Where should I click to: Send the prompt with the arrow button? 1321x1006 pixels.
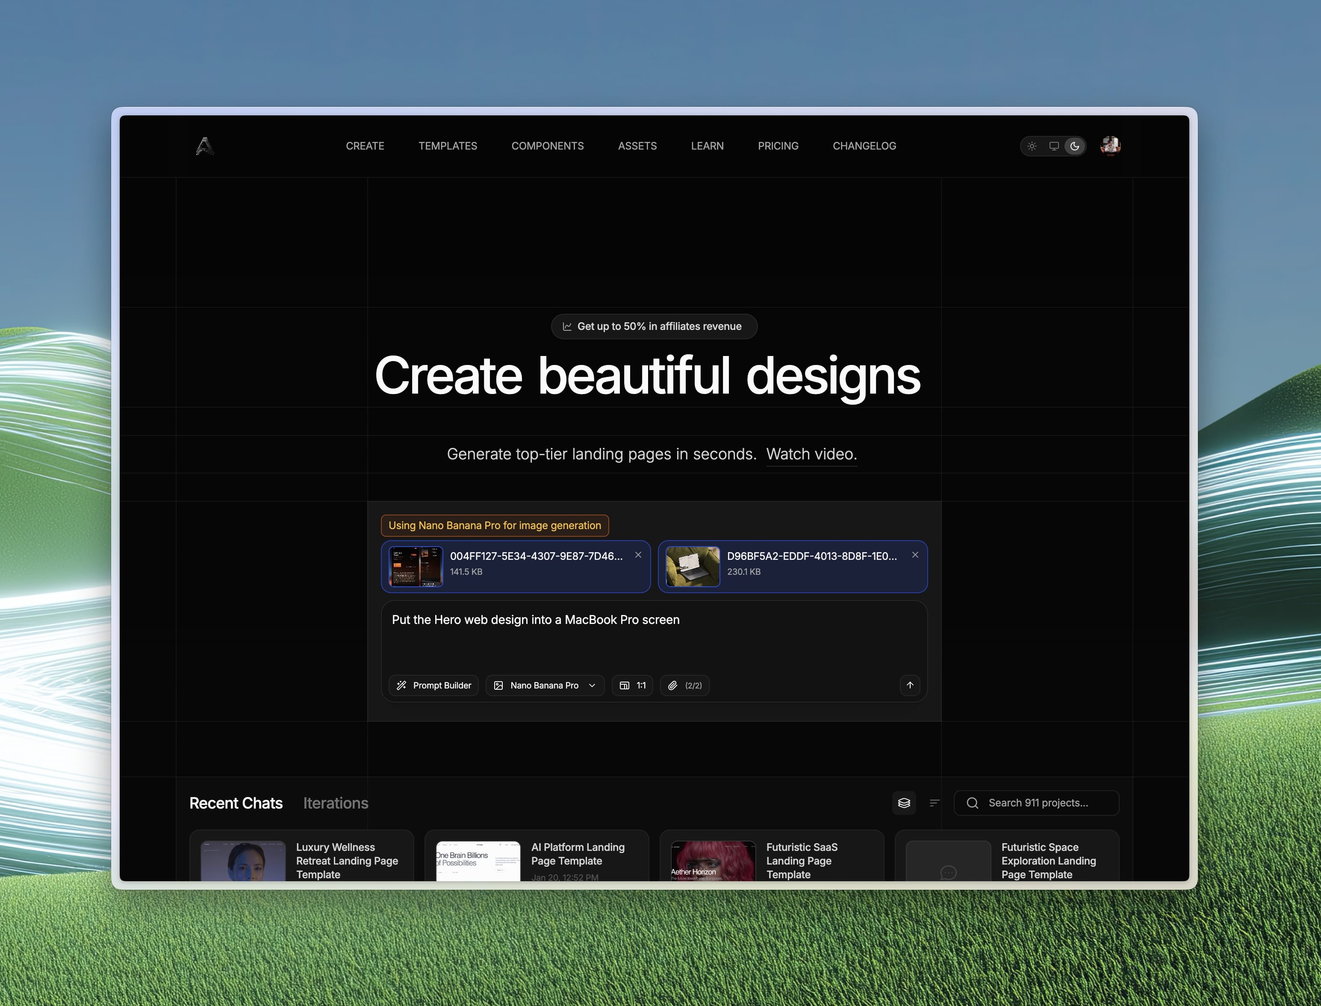[909, 685]
